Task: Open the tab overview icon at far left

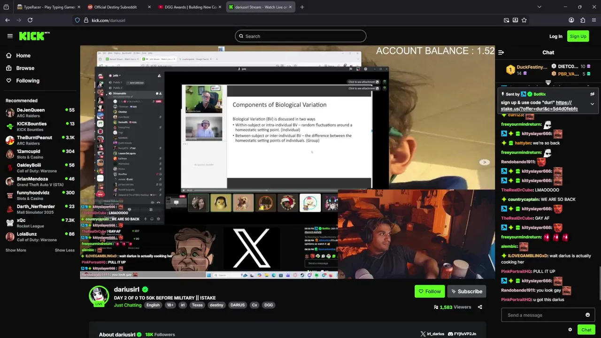Action: 6,7
